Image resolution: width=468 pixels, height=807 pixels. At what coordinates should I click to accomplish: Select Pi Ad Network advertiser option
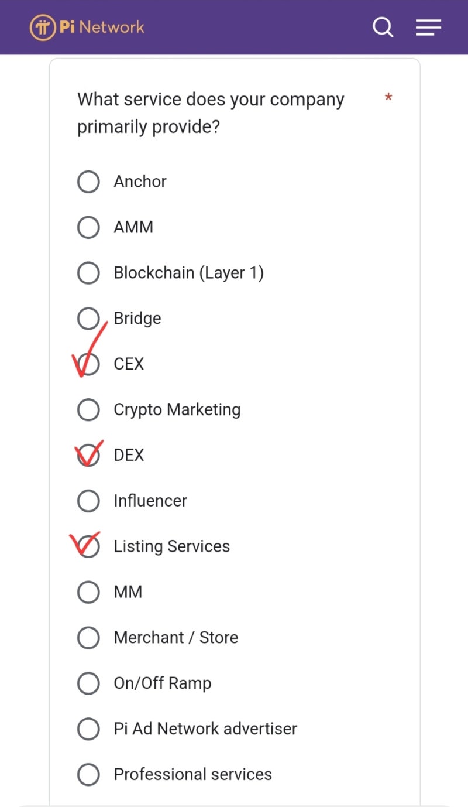click(x=88, y=730)
